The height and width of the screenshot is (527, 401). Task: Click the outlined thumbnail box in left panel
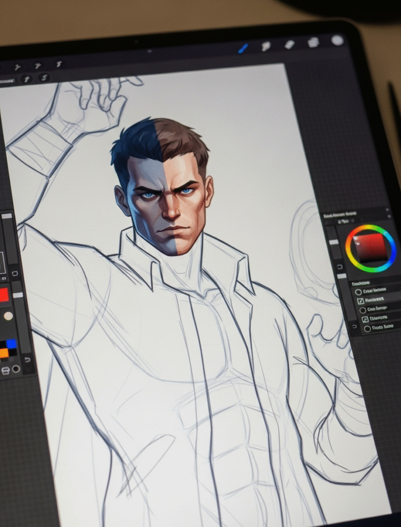pyautogui.click(x=3, y=263)
